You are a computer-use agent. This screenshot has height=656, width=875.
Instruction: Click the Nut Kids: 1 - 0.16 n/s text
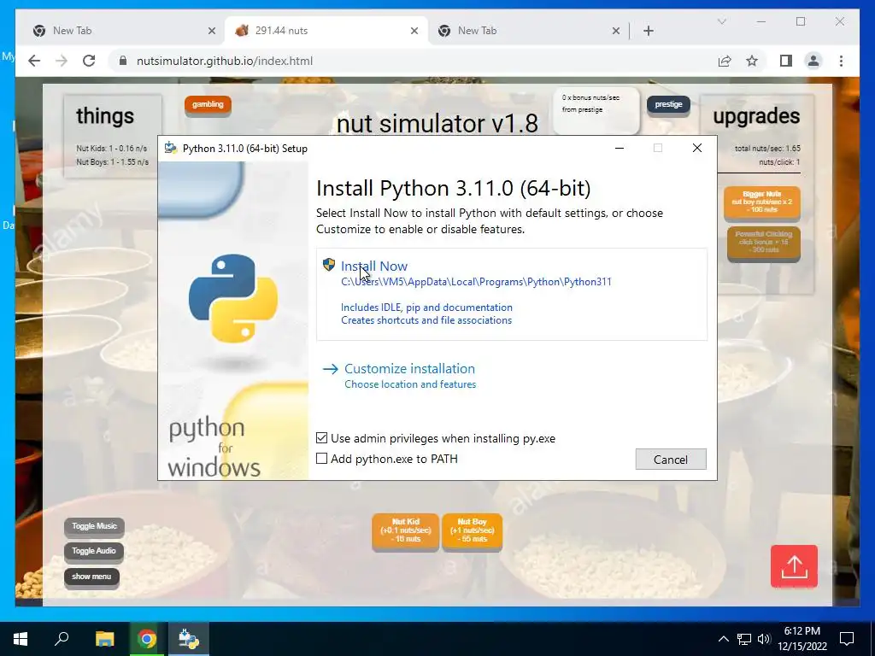(x=112, y=149)
